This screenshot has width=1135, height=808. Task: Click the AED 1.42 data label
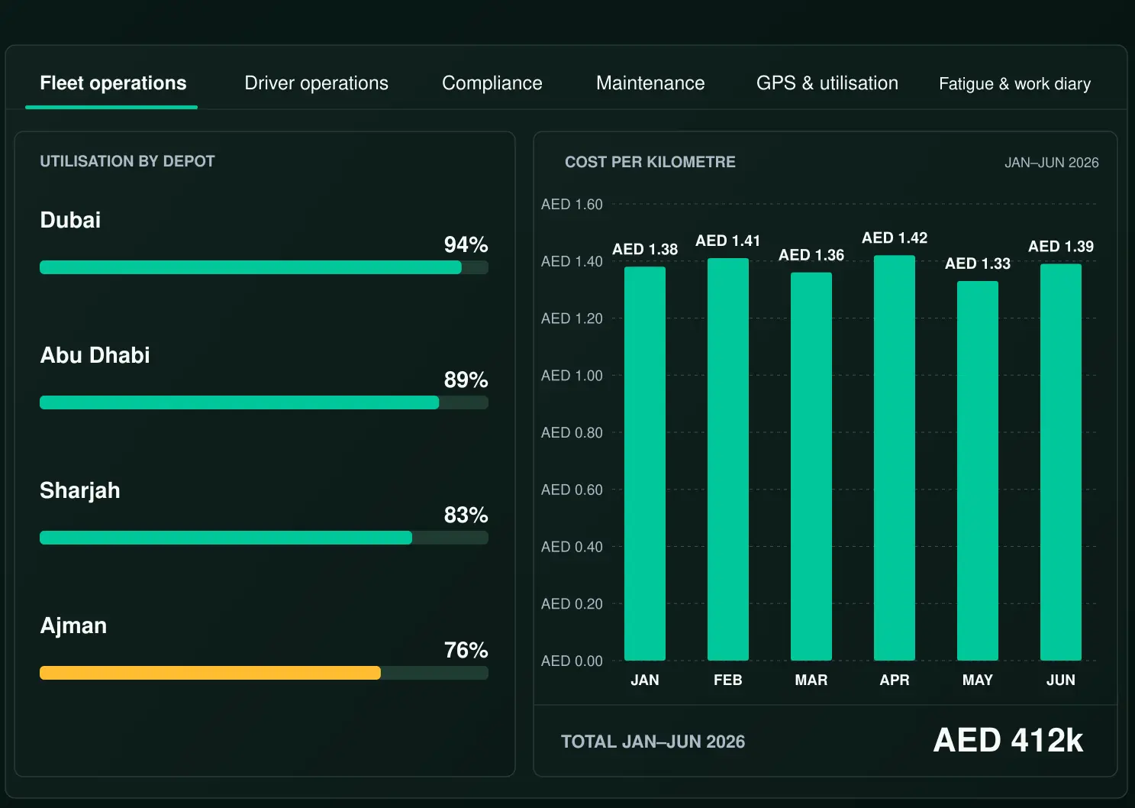coord(895,238)
